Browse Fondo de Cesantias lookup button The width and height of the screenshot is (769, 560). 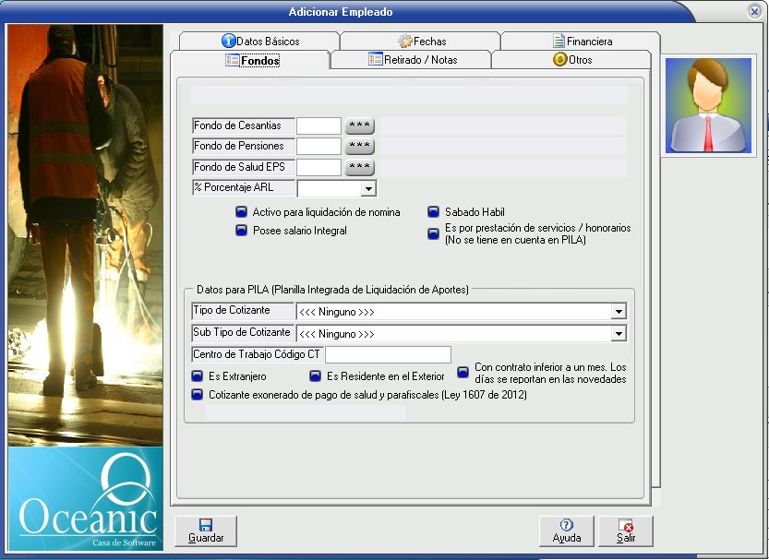(x=359, y=125)
